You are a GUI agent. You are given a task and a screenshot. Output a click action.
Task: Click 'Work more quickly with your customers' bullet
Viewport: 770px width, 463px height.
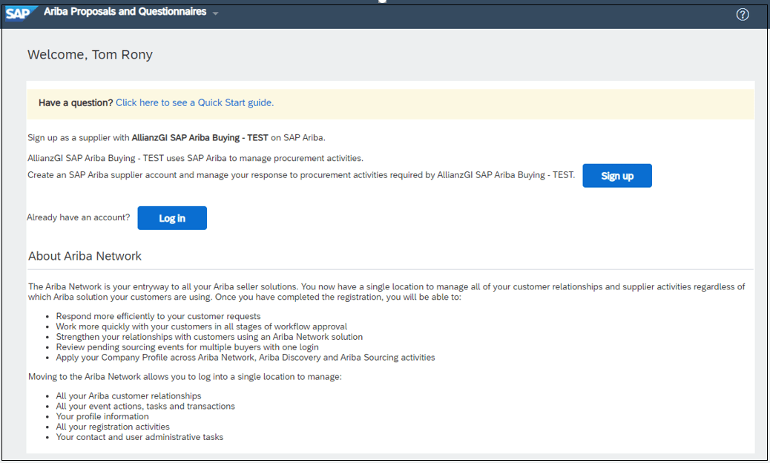201,326
